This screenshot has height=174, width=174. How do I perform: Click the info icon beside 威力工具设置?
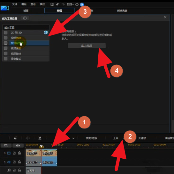25,18
